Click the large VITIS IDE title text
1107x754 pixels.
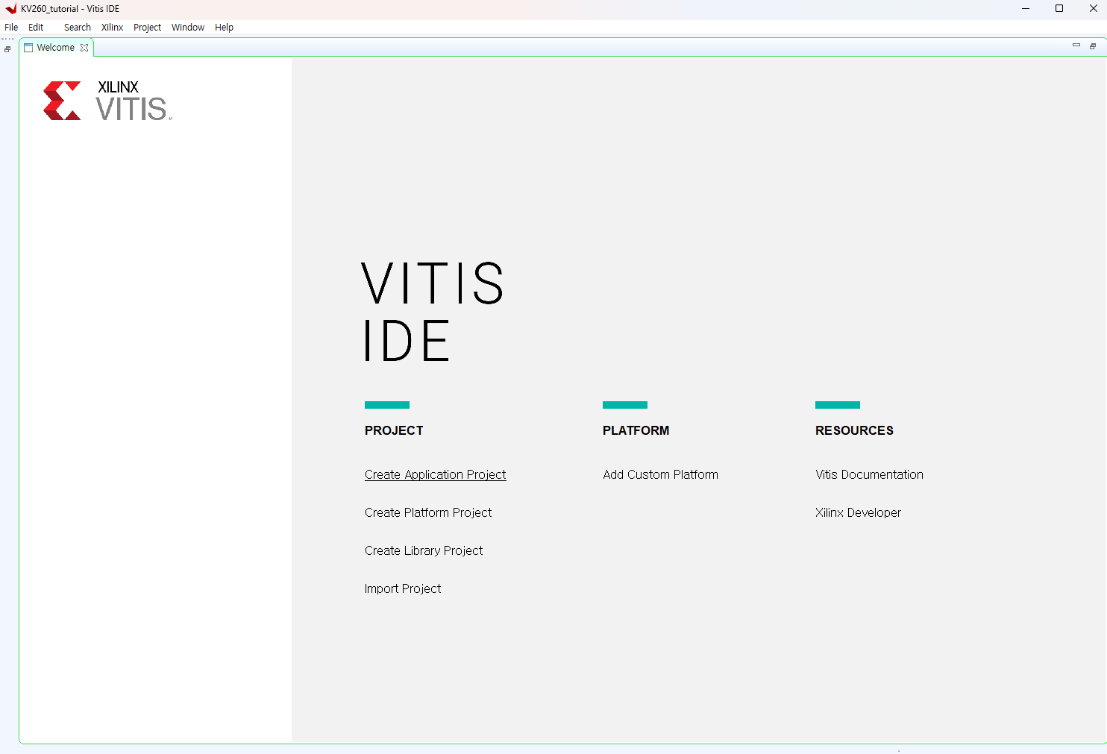point(433,312)
